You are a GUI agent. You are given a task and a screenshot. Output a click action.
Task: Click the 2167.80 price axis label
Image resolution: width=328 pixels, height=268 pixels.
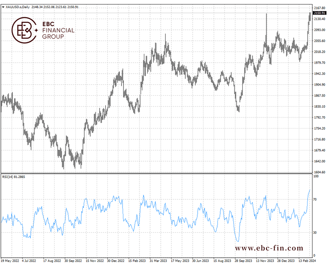(320, 8)
